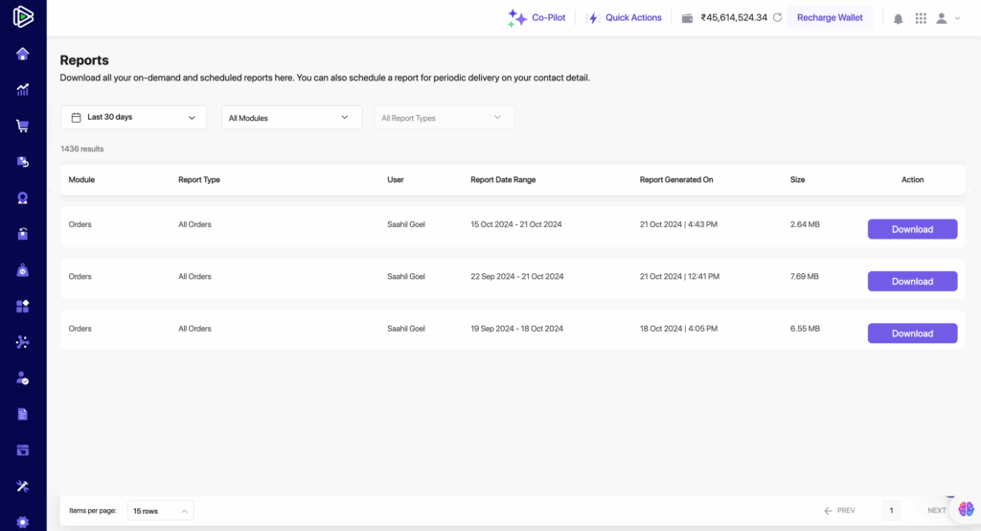981x531 pixels.
Task: Open the user profile menu
Action: [x=947, y=18]
